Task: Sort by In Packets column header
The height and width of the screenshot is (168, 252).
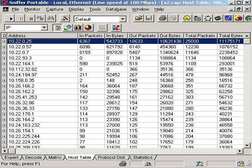Action: pyautogui.click(x=91, y=35)
